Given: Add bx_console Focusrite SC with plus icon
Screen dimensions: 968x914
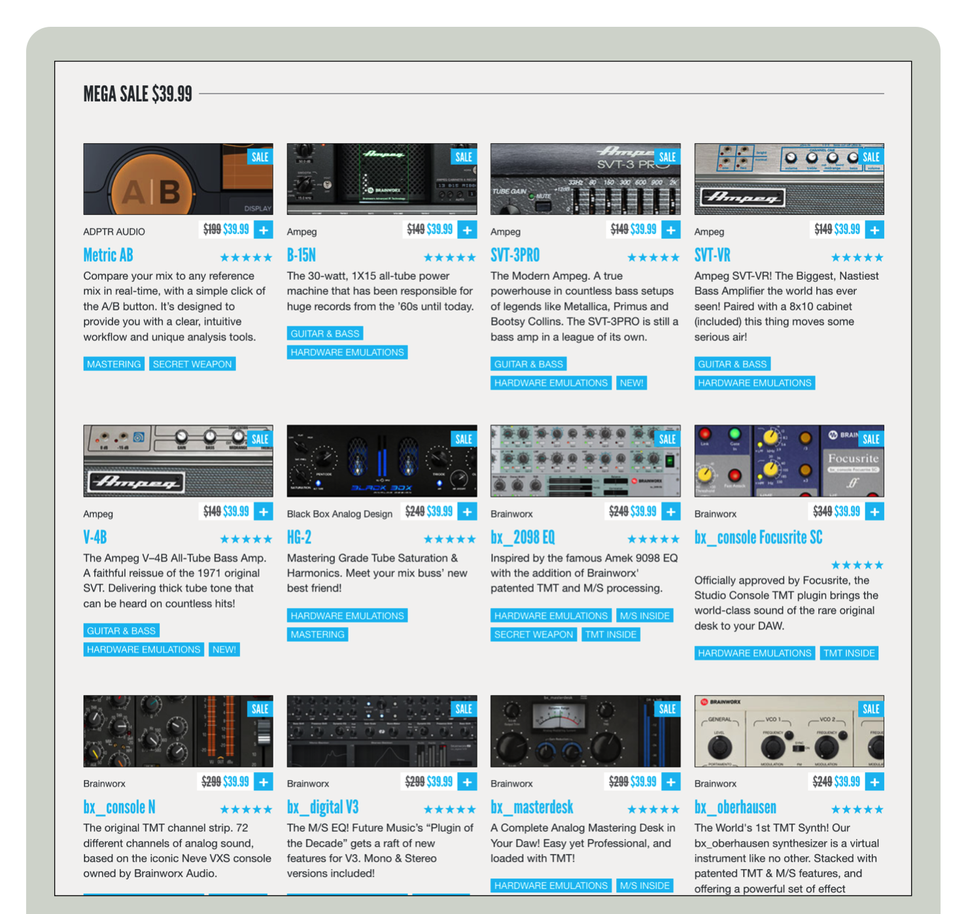Looking at the screenshot, I should point(874,511).
